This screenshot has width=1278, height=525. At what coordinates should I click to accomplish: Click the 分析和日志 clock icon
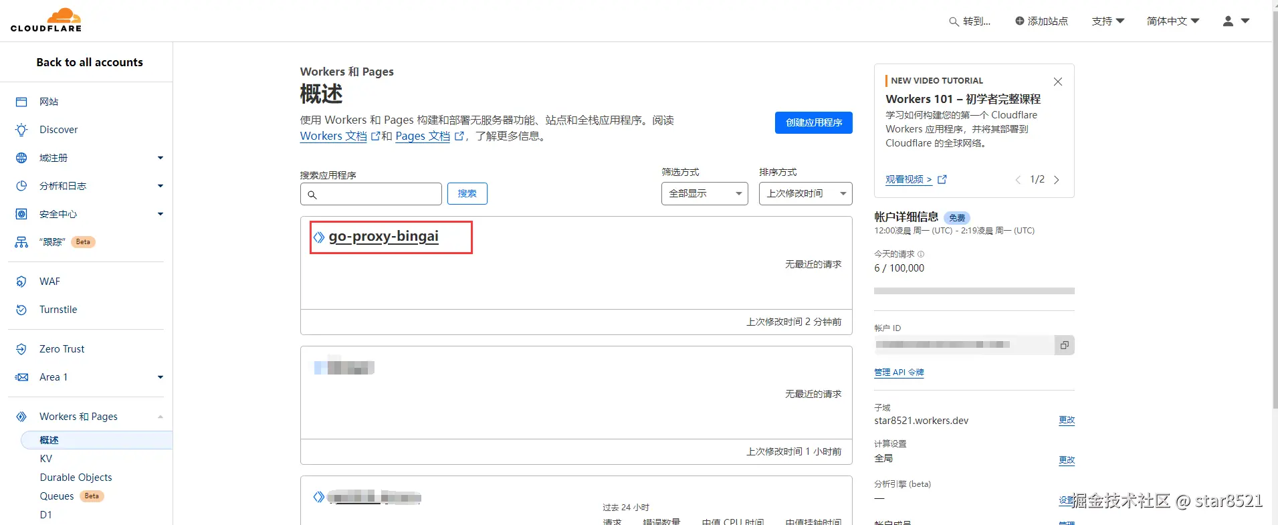[x=21, y=186]
